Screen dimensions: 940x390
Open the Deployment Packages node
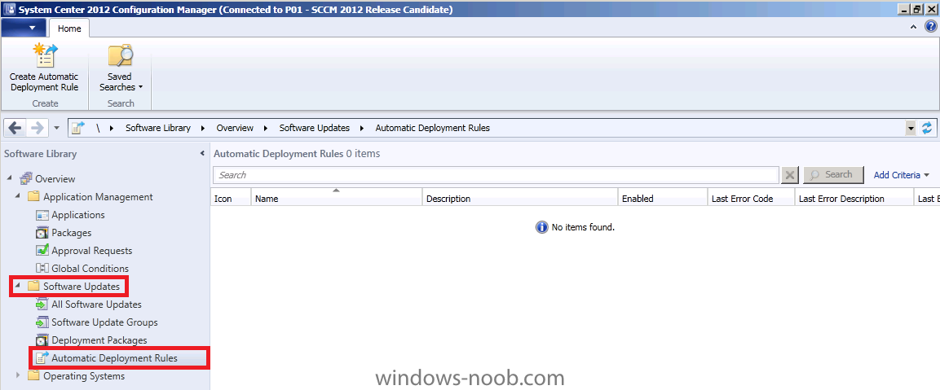coord(99,340)
